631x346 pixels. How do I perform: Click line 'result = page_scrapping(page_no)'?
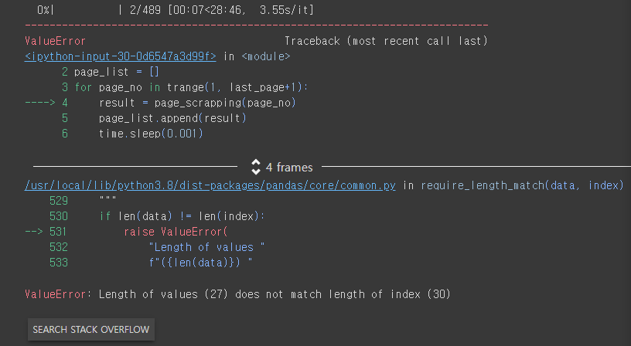click(x=197, y=103)
